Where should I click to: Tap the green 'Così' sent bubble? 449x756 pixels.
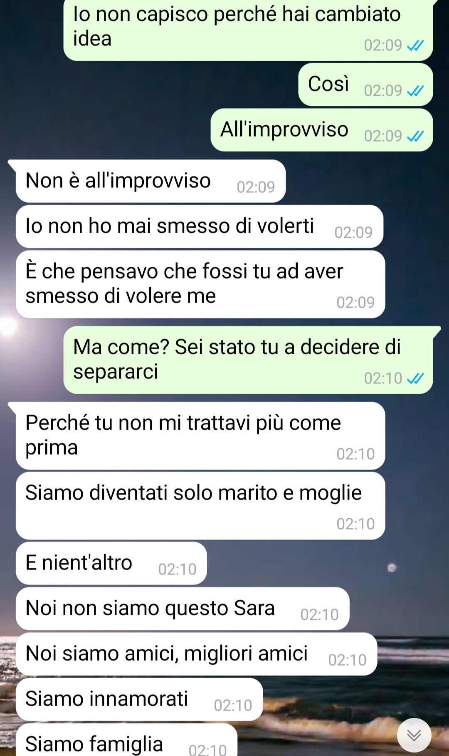[x=365, y=85]
